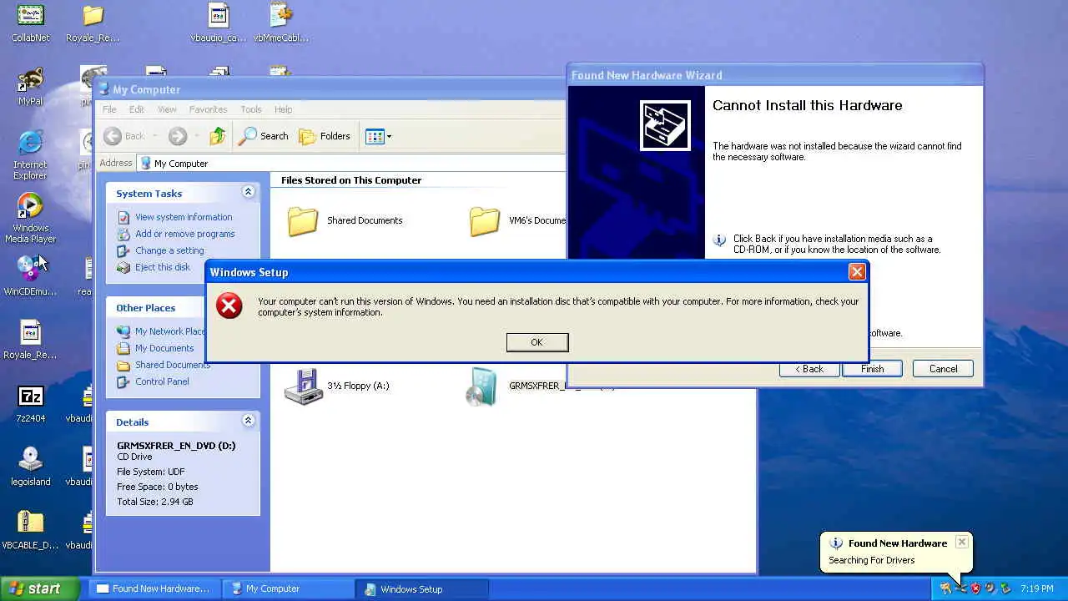Click Change a setting link

pos(160,250)
